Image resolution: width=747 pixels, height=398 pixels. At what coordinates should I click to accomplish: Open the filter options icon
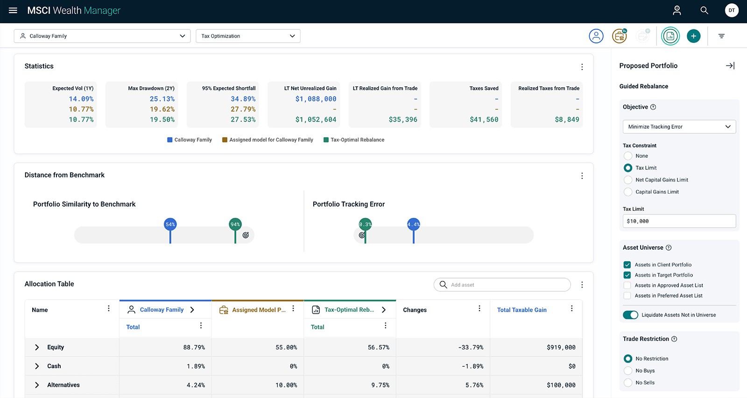click(721, 36)
